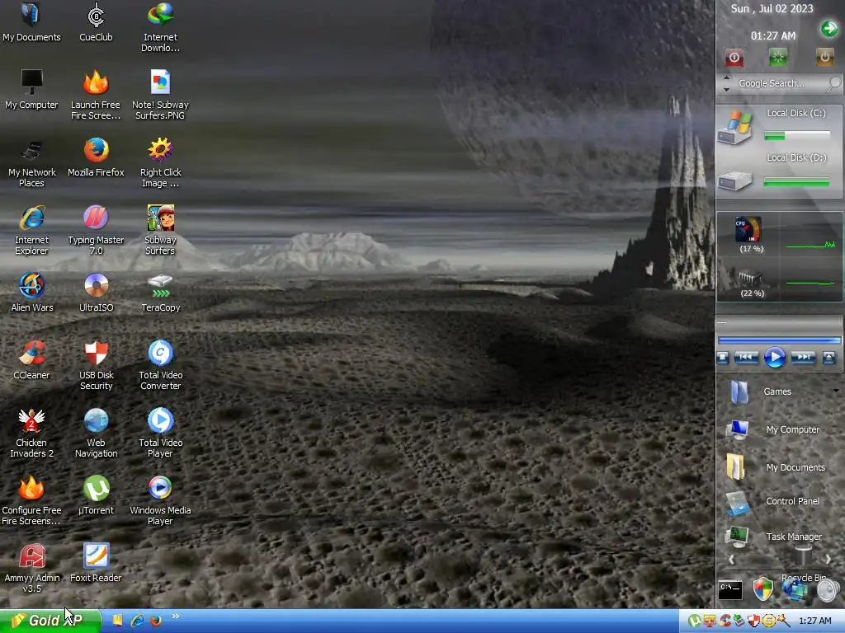This screenshot has height=633, width=845.
Task: Launch µTorrent desktop shortcut
Action: (x=96, y=495)
